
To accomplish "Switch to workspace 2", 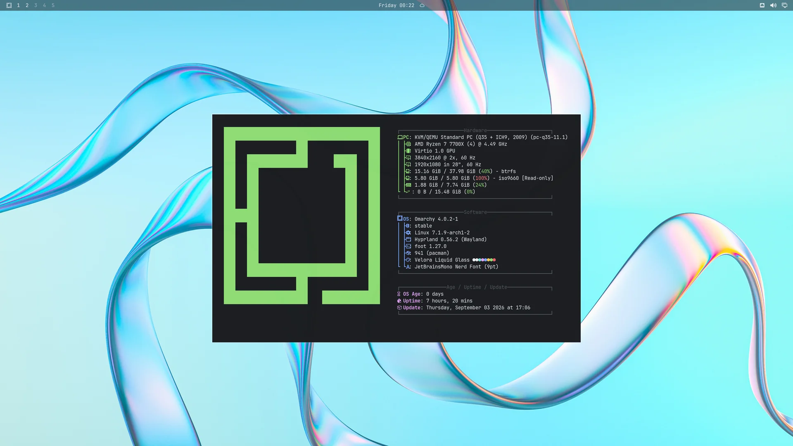I will point(27,5).
